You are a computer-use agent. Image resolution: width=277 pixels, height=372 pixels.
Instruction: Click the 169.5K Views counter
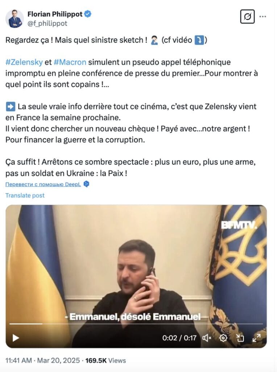click(x=106, y=360)
